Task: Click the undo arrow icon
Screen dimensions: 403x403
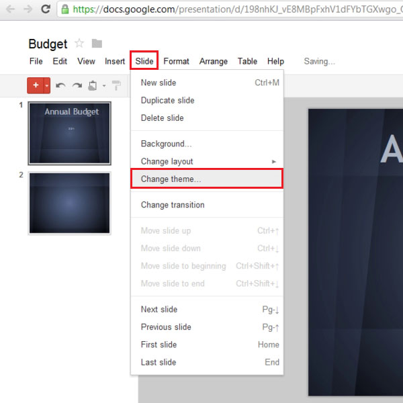Action: coord(60,85)
